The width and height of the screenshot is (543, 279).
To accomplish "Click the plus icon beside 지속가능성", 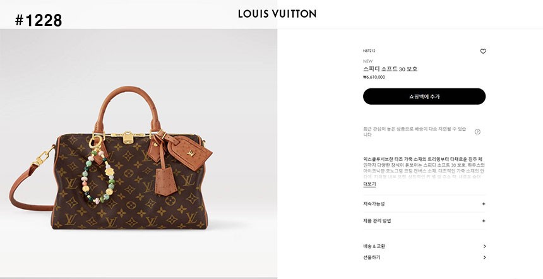I will pyautogui.click(x=484, y=204).
